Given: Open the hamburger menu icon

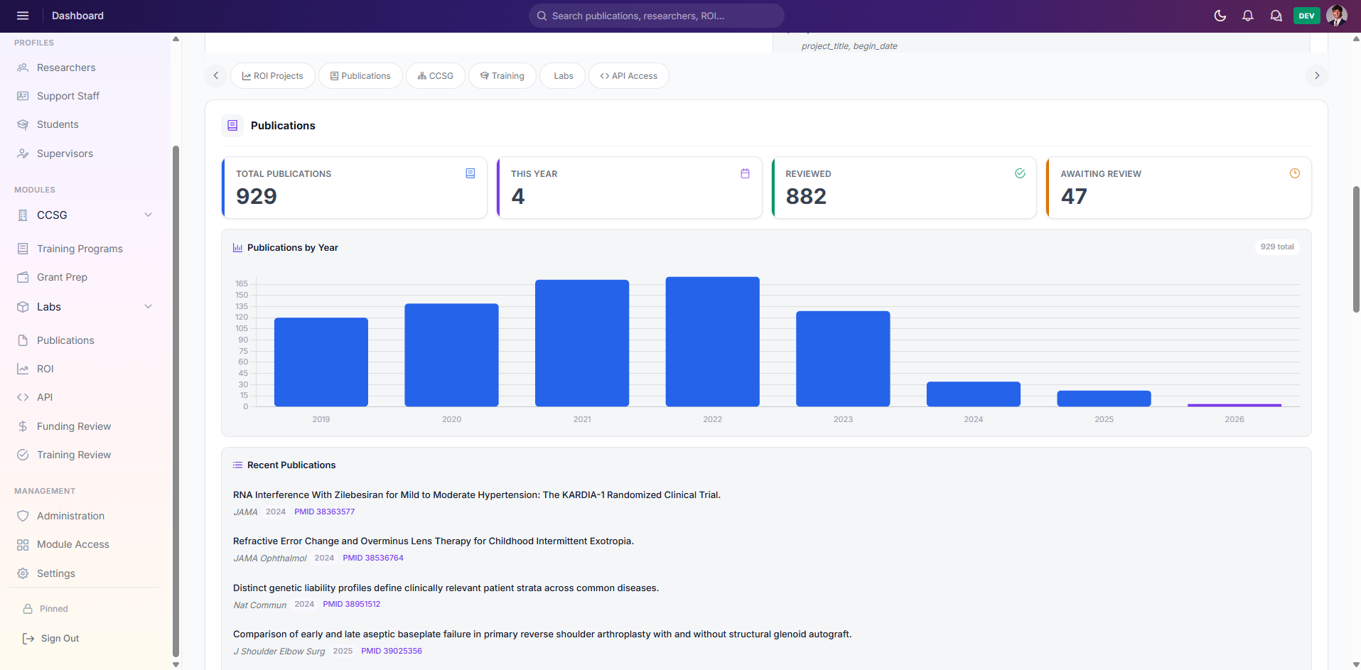Looking at the screenshot, I should (23, 16).
